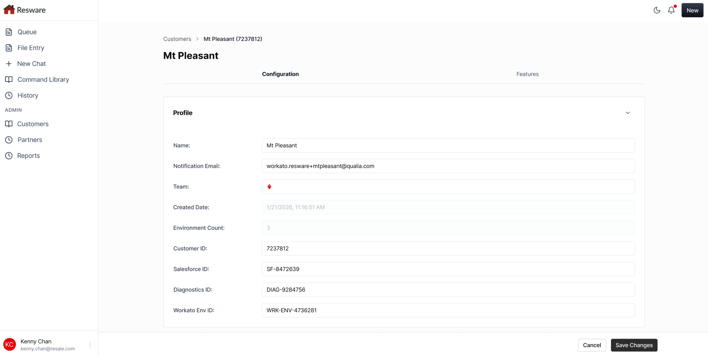Screen dimensions: 708x356
Task: Select the Diagnostics ID input
Action: [x=448, y=289]
